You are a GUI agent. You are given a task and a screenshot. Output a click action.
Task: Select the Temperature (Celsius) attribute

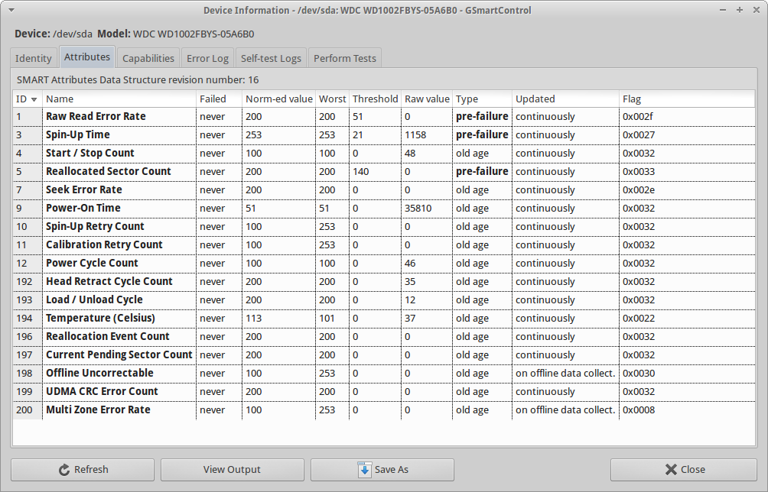[x=384, y=319]
